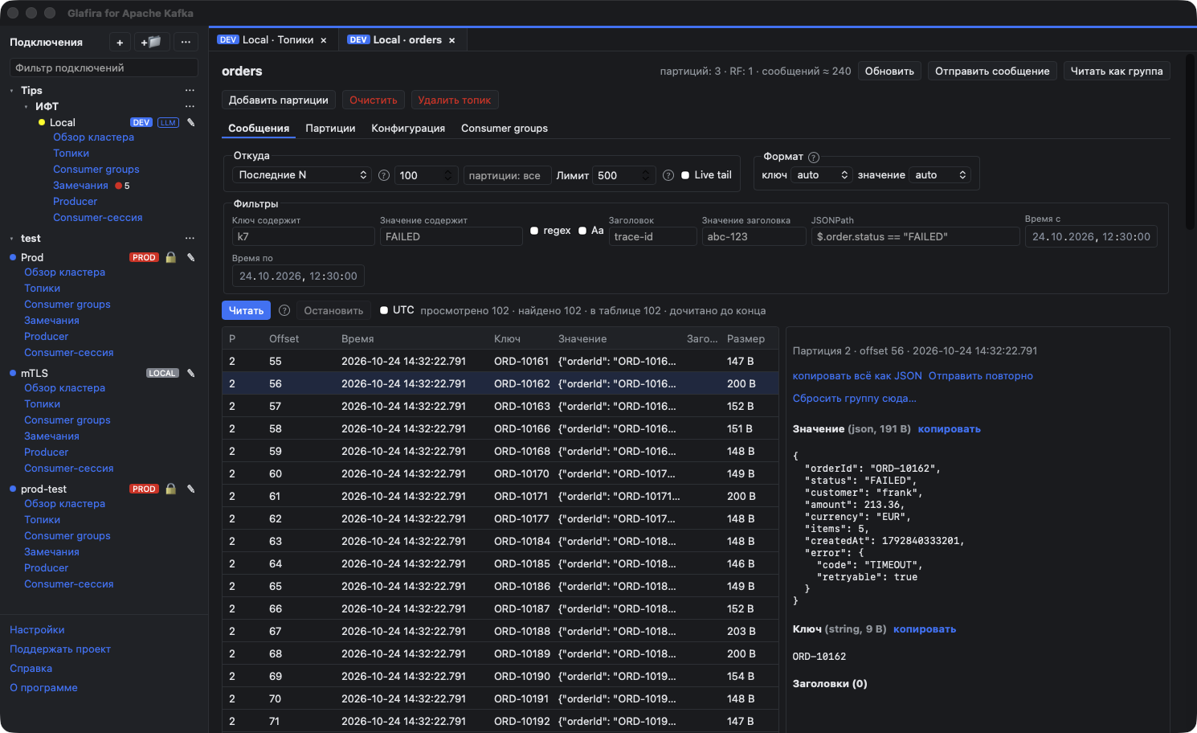This screenshot has height=733, width=1197.
Task: Open the Consumer groups tab of topic
Action: pyautogui.click(x=505, y=129)
